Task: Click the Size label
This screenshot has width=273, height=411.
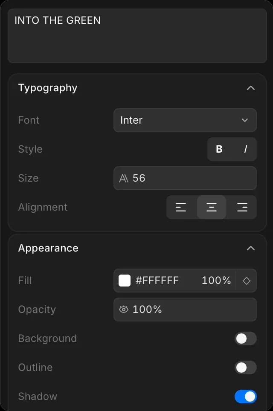Action: coord(28,178)
